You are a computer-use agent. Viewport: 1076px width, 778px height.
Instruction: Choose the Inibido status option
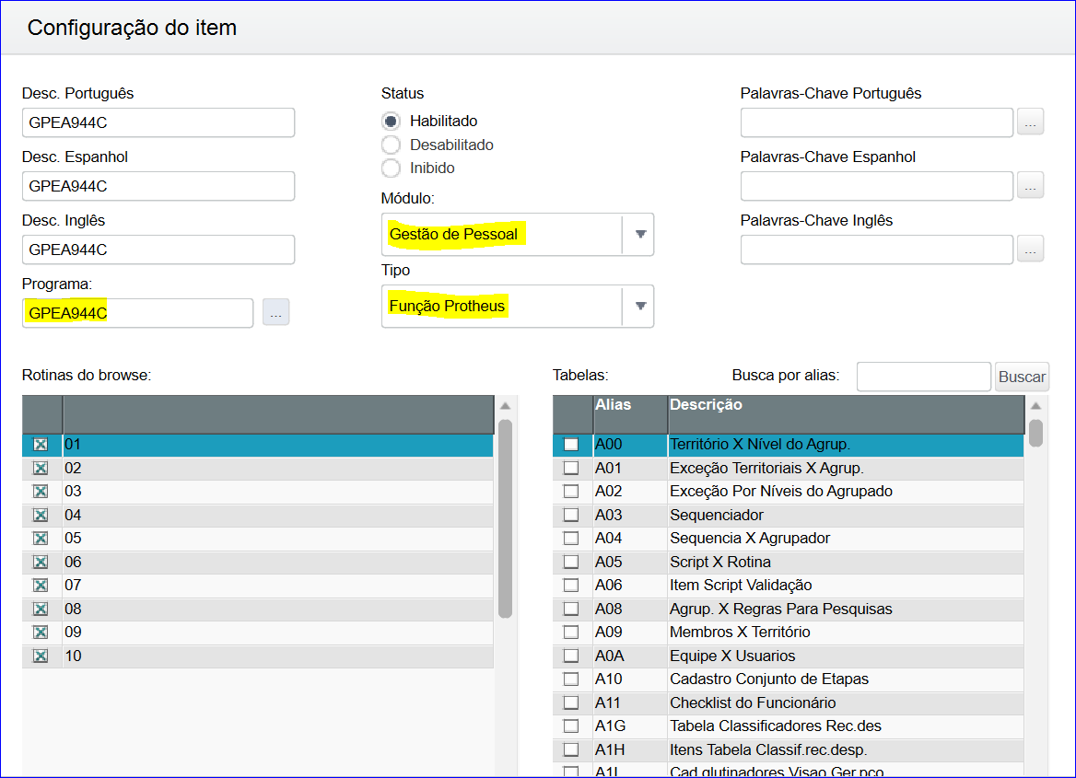(392, 168)
